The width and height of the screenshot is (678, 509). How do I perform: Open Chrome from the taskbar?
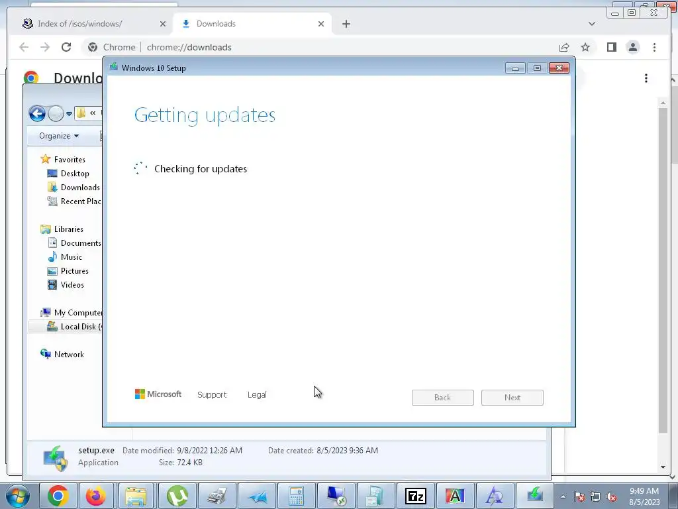pos(58,496)
